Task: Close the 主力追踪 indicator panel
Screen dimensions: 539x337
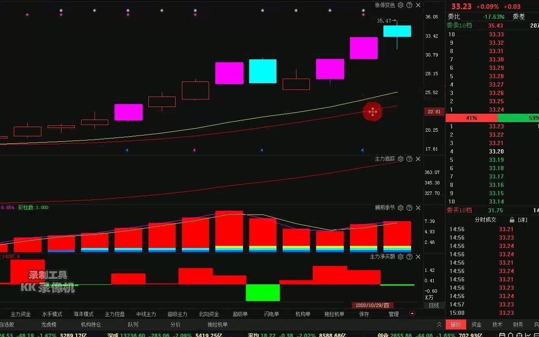Action: tap(418, 159)
